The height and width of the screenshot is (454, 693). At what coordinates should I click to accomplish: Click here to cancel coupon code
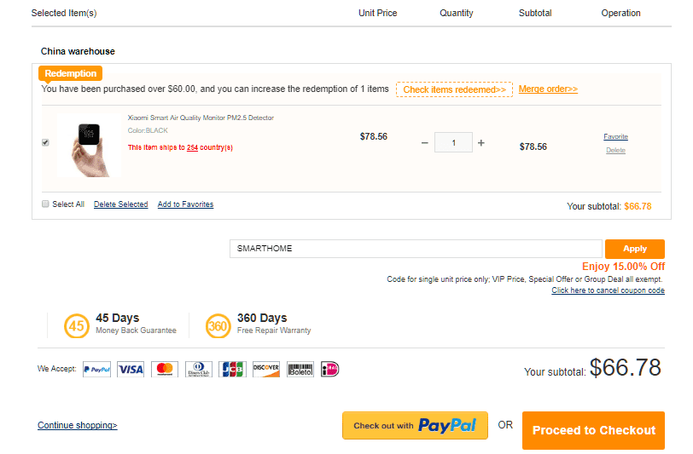click(608, 290)
